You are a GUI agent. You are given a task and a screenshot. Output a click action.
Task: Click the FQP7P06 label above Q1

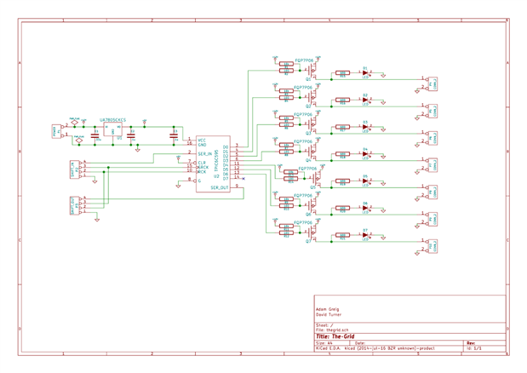304,60
